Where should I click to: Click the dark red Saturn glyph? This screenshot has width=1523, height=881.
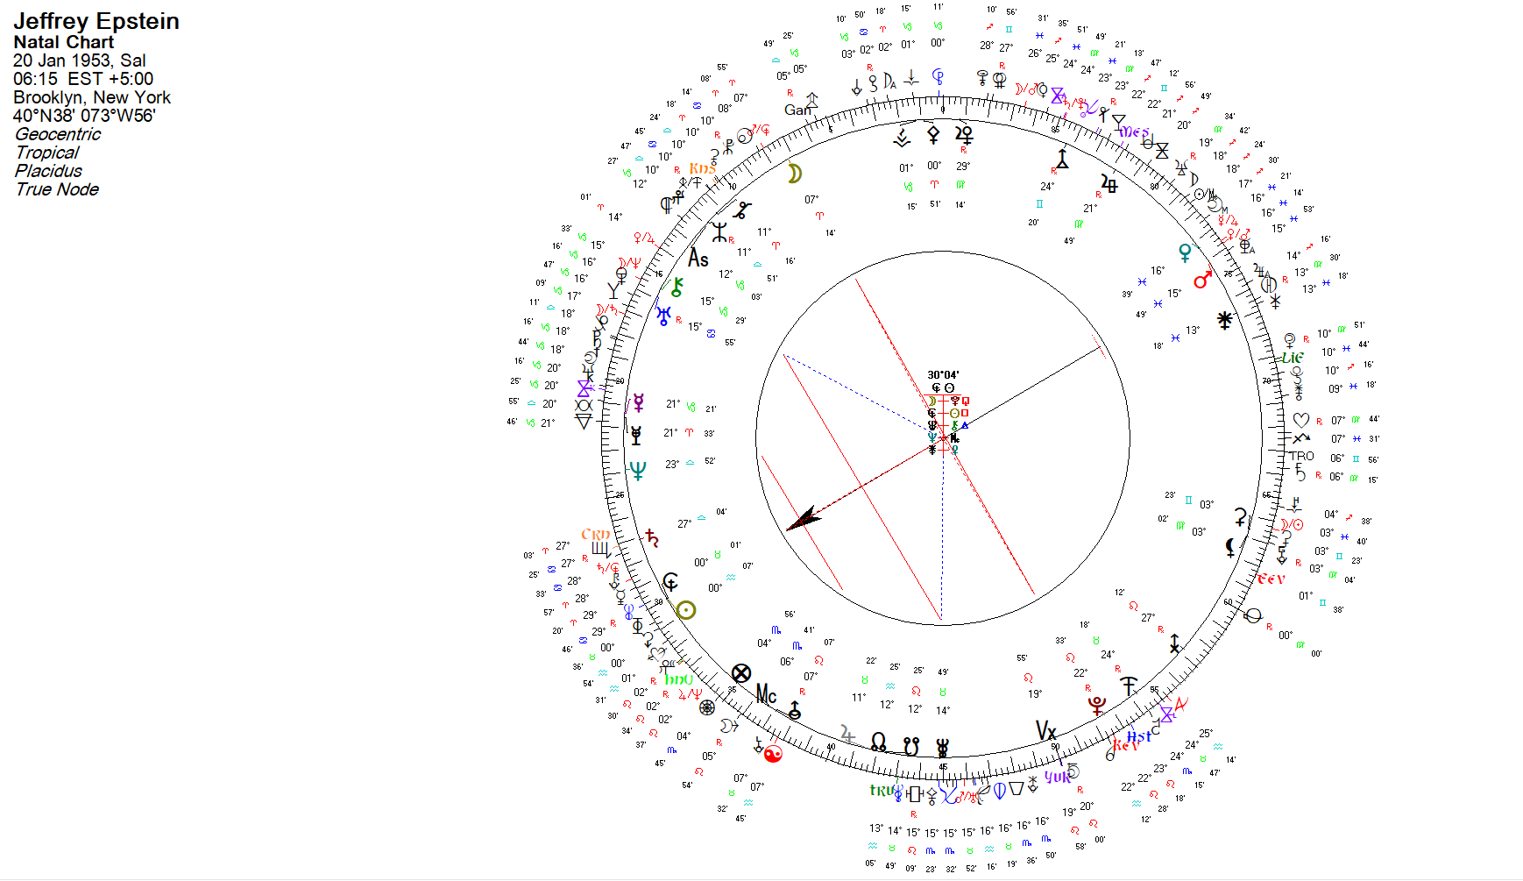pyautogui.click(x=652, y=537)
